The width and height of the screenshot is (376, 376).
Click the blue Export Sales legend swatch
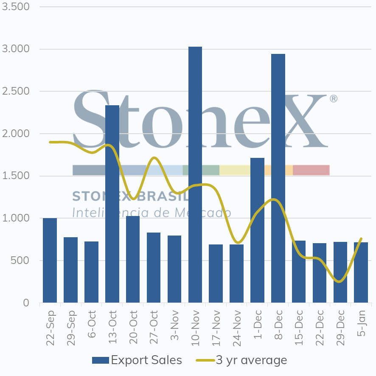point(101,360)
